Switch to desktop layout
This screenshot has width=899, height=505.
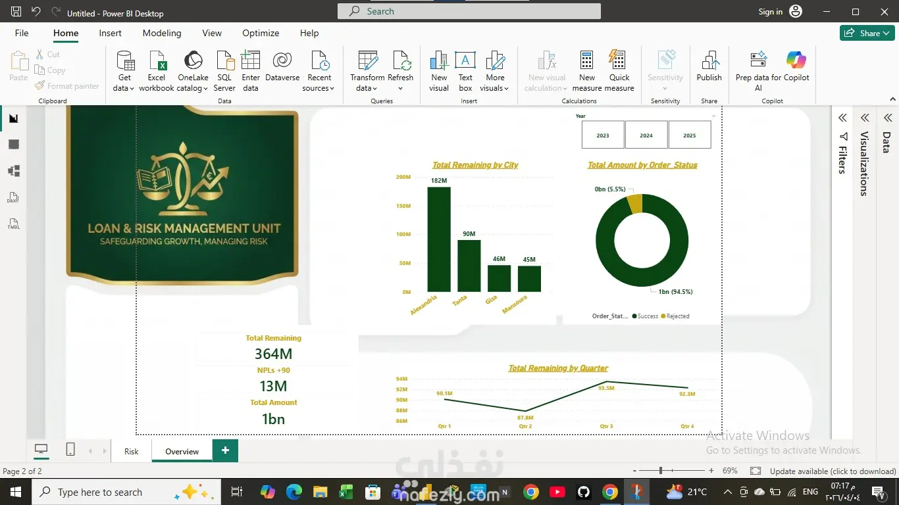(41, 450)
